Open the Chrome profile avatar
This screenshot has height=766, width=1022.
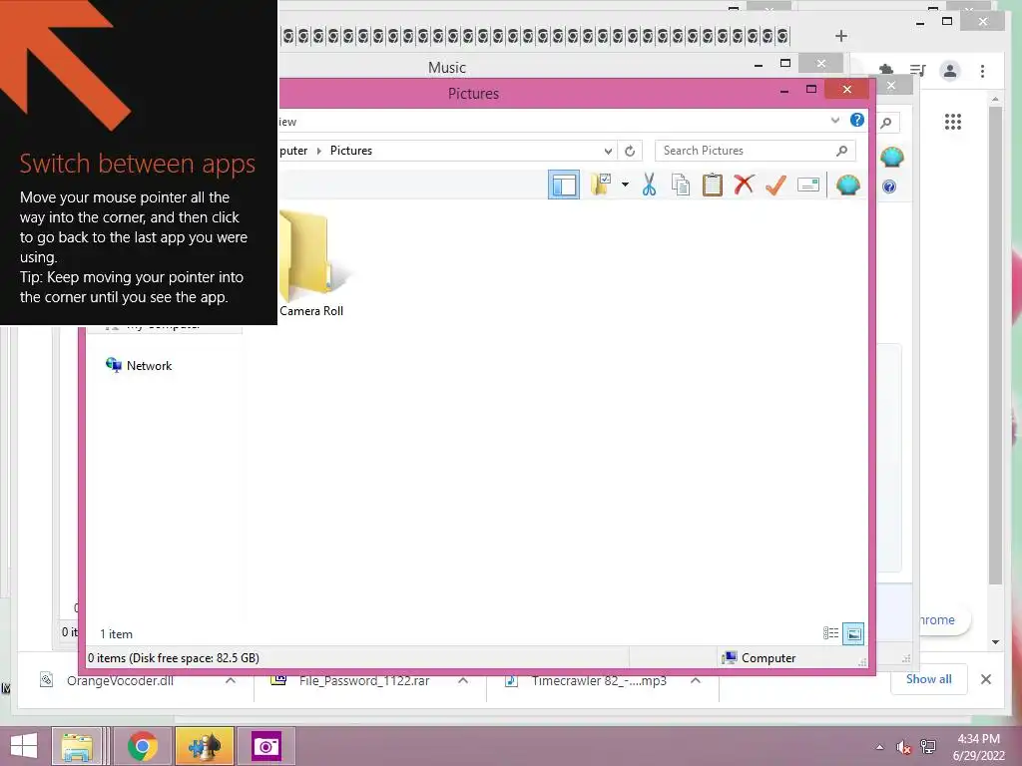click(x=950, y=71)
